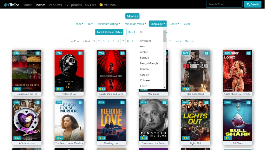The height and width of the screenshot is (150, 265).
Task: Clear all filters
Action: [x=187, y=24]
